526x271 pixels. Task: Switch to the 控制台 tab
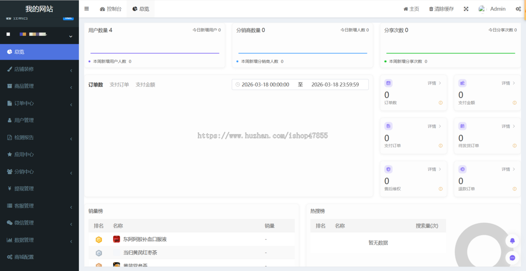click(110, 9)
